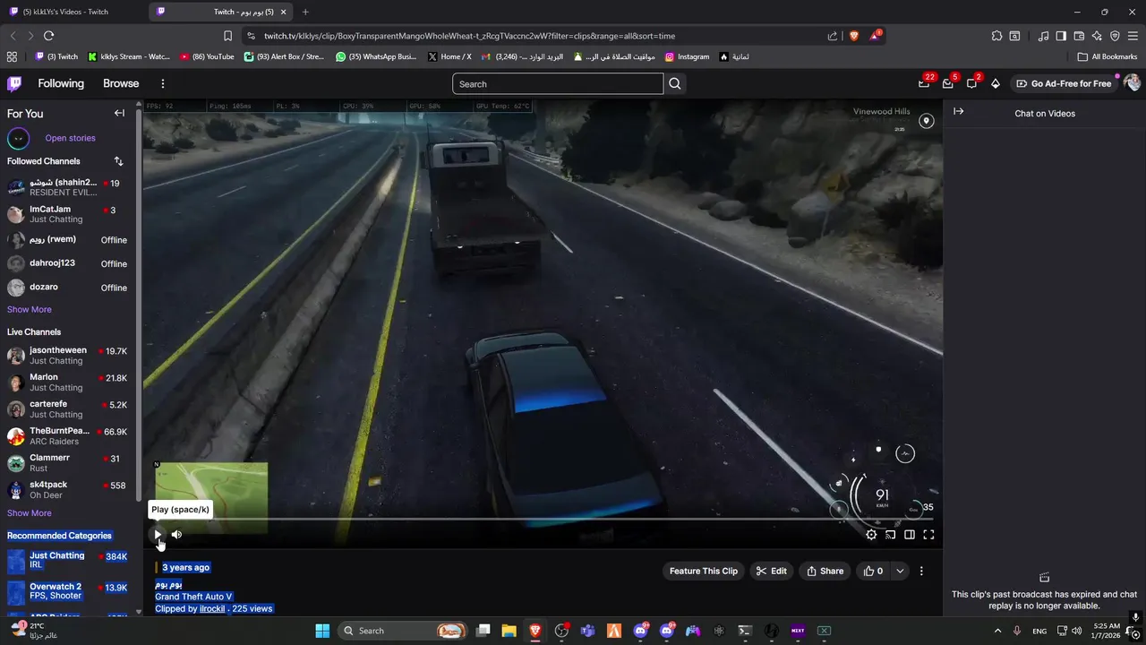Mute the clip volume speaker
Screen dimensions: 1146x645
[x=176, y=535]
